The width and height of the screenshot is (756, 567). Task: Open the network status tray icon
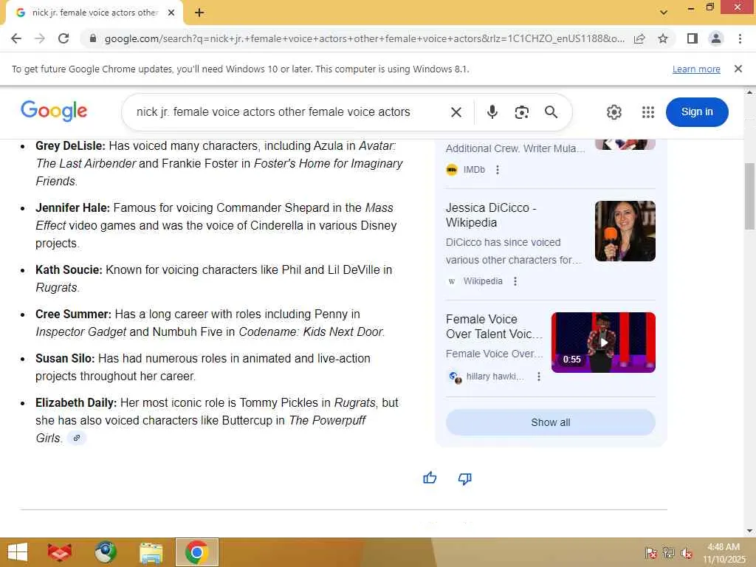668,552
